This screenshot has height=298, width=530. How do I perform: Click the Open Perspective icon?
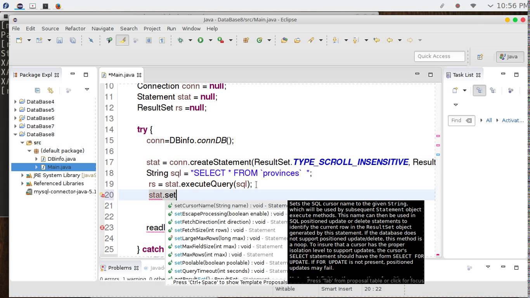(480, 57)
